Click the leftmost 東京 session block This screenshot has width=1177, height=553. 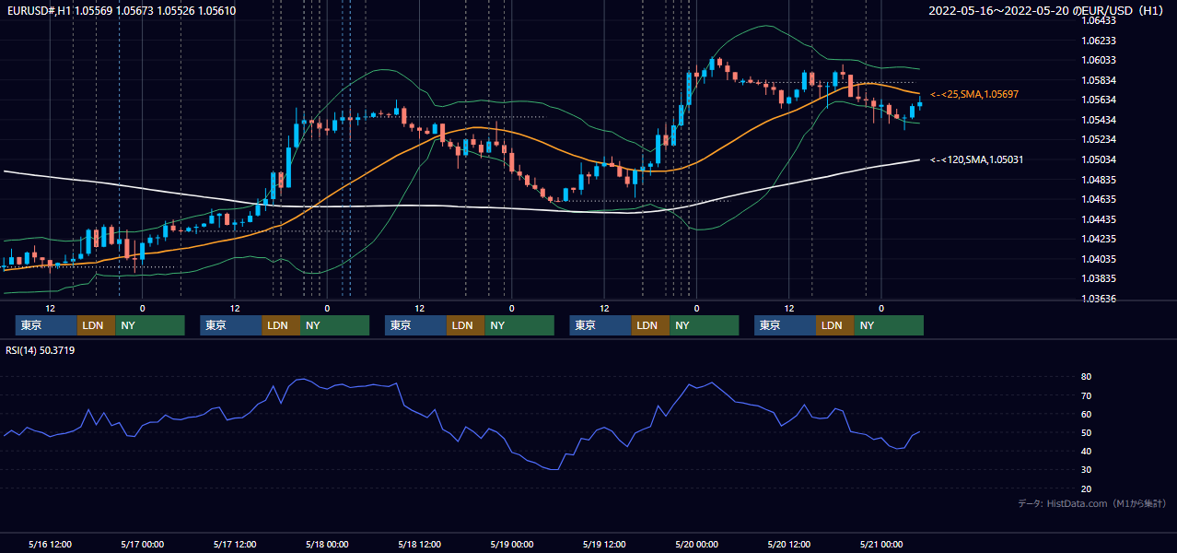pos(46,325)
